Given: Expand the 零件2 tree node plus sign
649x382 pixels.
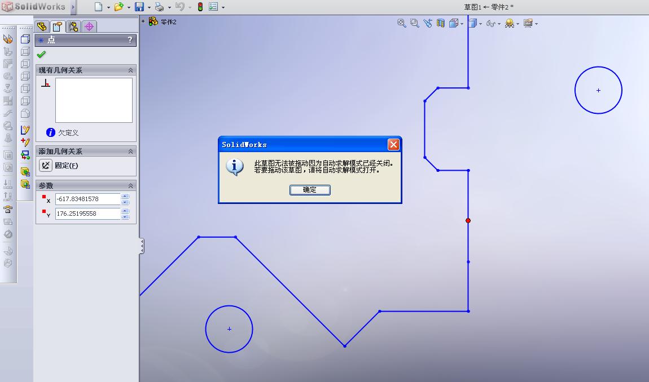Looking at the screenshot, I should (143, 21).
